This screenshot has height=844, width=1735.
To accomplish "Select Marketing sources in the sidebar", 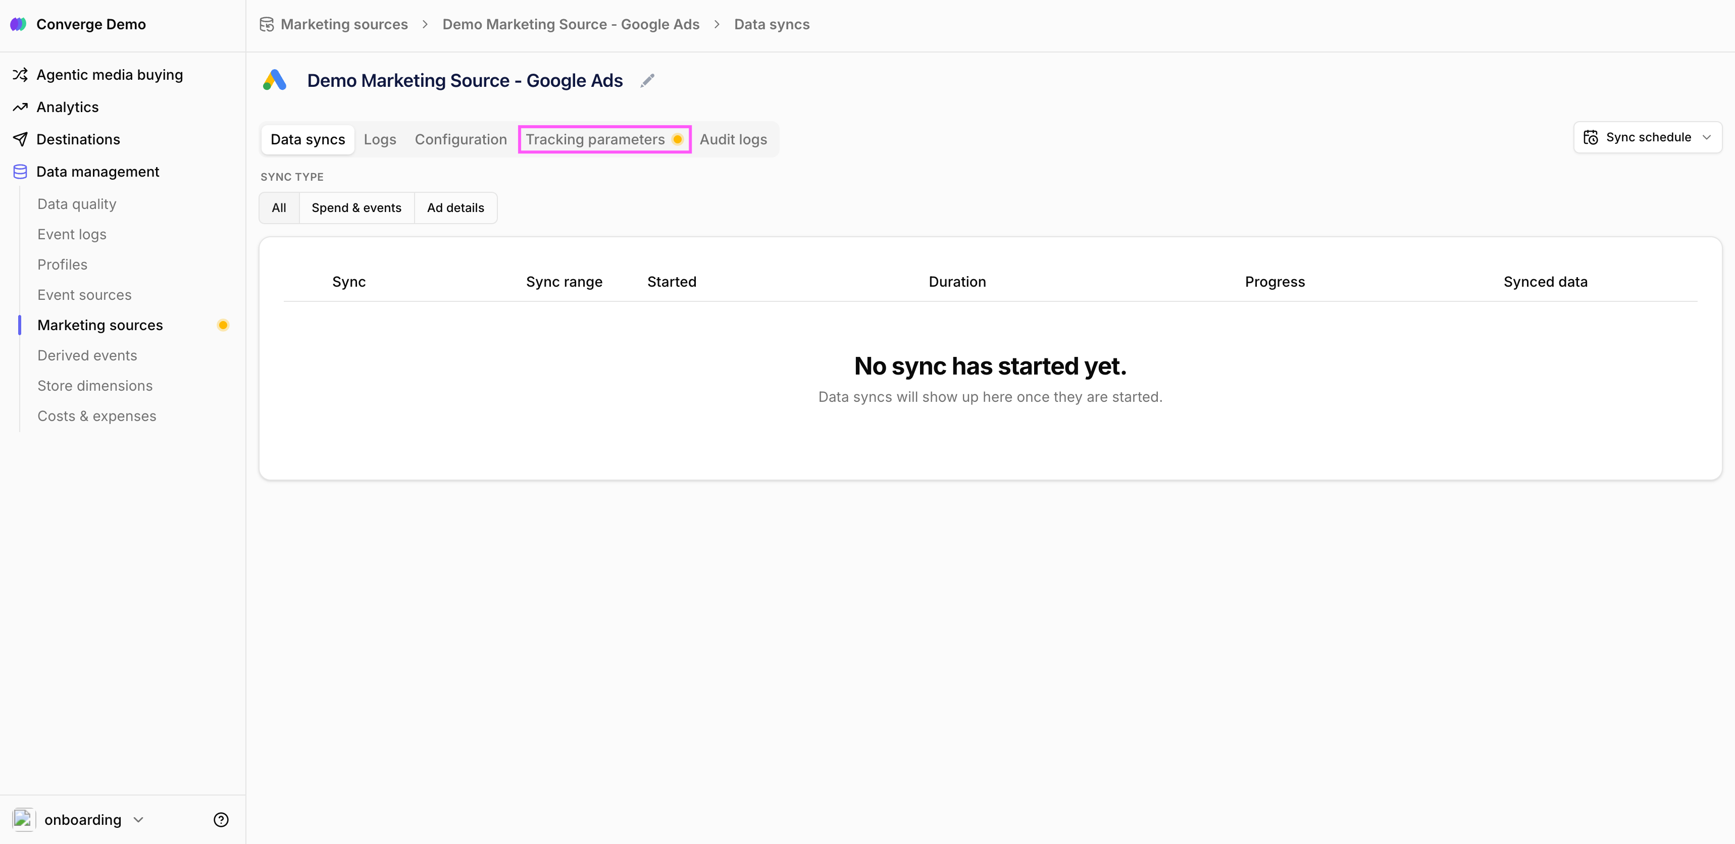I will coord(100,325).
